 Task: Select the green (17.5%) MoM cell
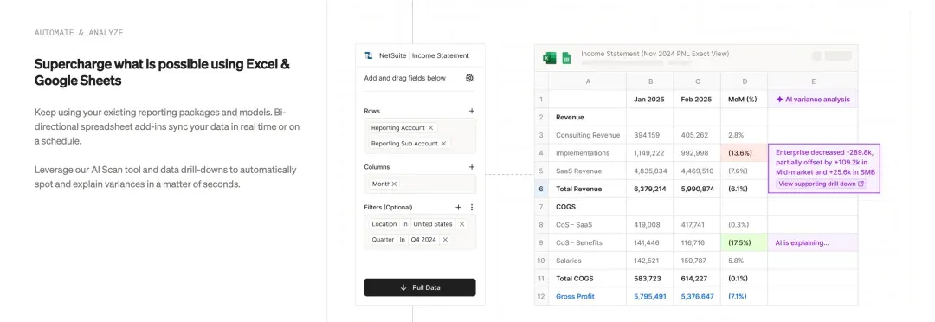(744, 242)
